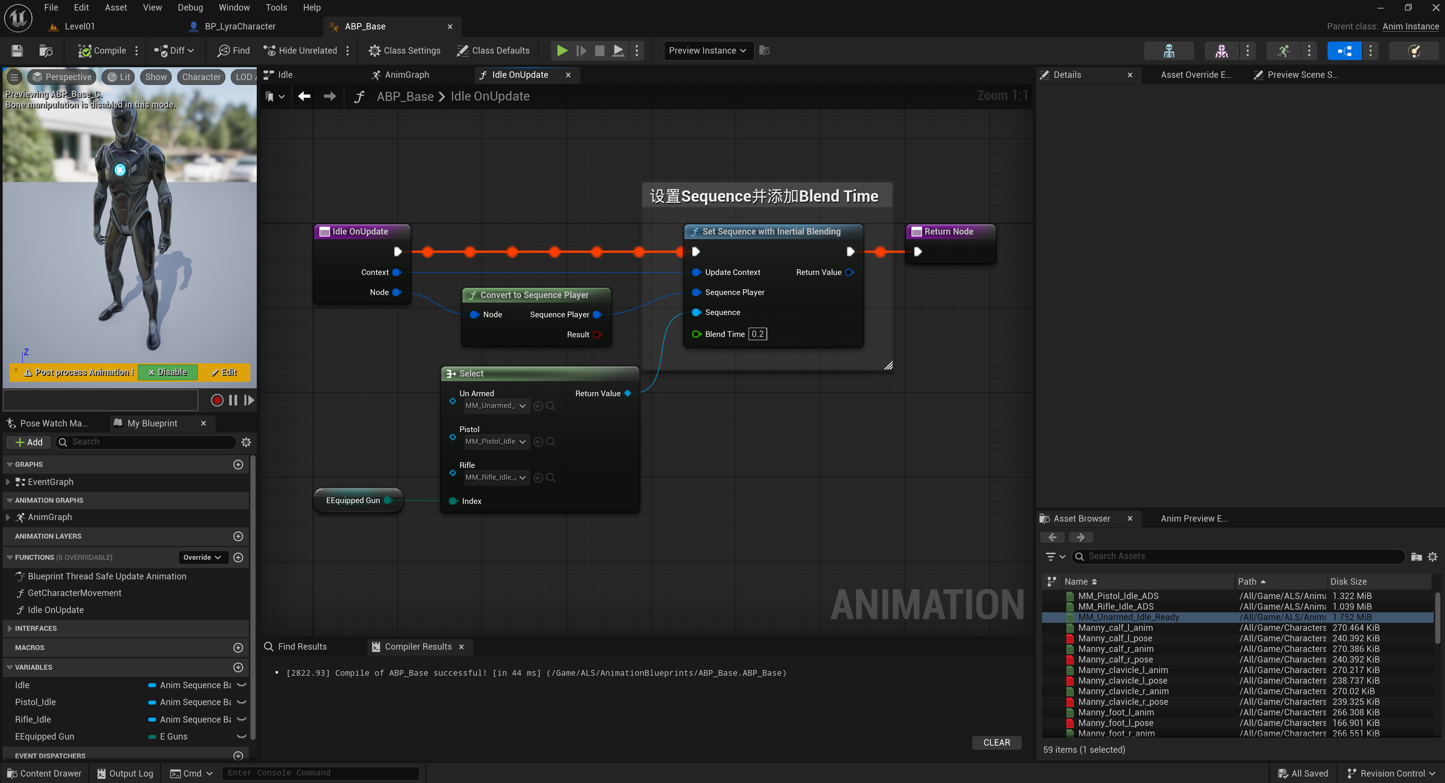Disable post process animation
1445x783 pixels.
click(167, 372)
